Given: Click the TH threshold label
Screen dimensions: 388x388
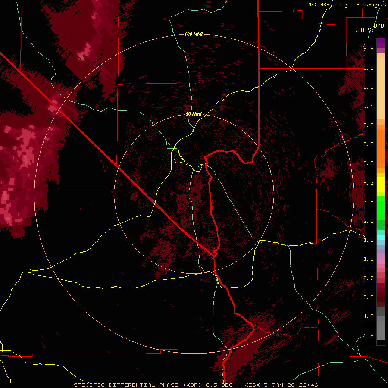Looking at the screenshot, I should (370, 336).
